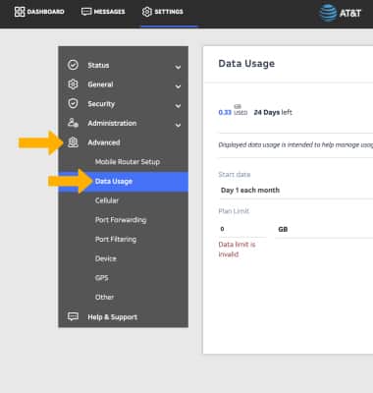This screenshot has height=393, width=373.
Task: Click the AT&T globe logo
Action: 328,13
